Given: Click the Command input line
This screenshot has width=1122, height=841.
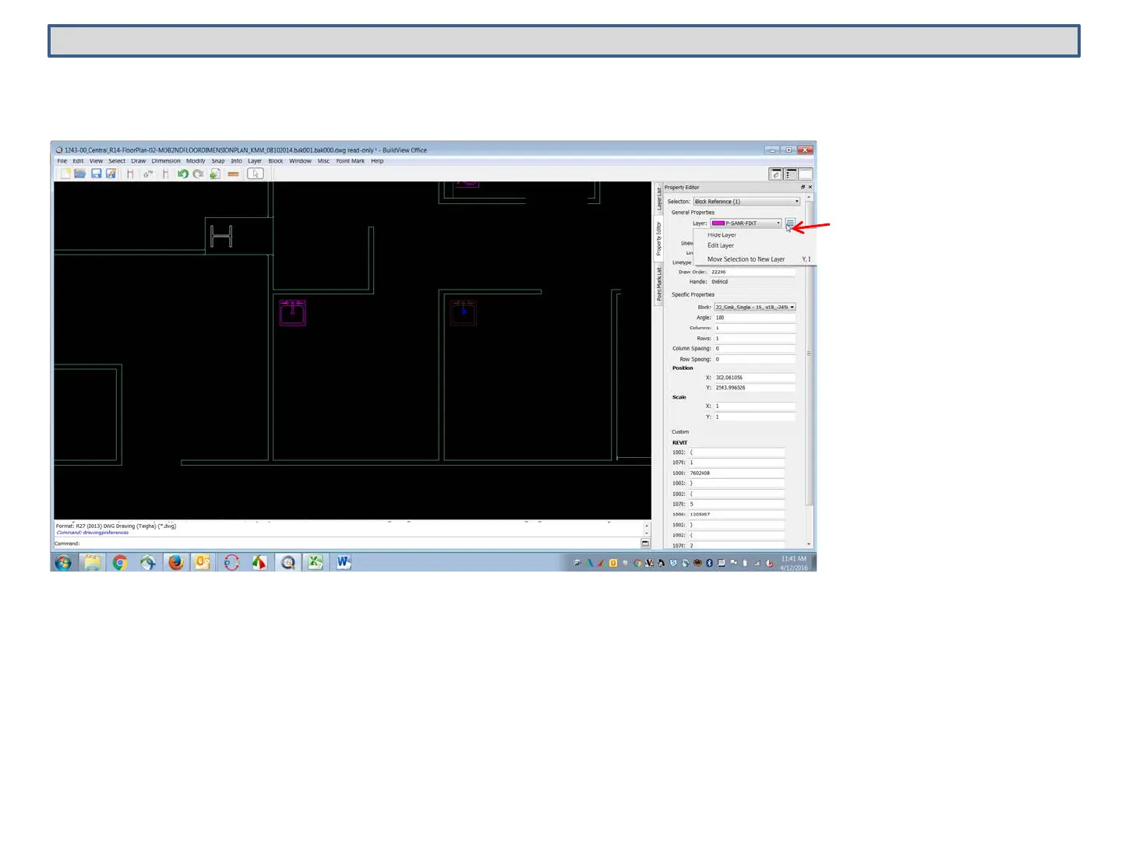Looking at the screenshot, I should [347, 544].
